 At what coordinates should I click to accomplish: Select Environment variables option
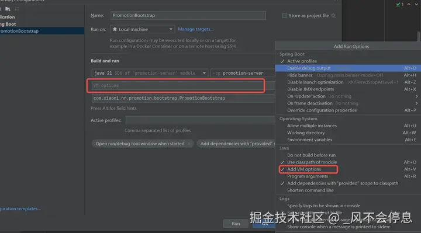click(348, 140)
